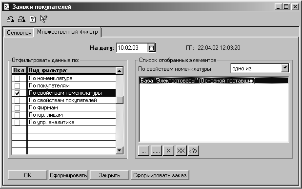Clear all elements with XX button
Viewport: 302px width, 189px height.
coord(181,150)
